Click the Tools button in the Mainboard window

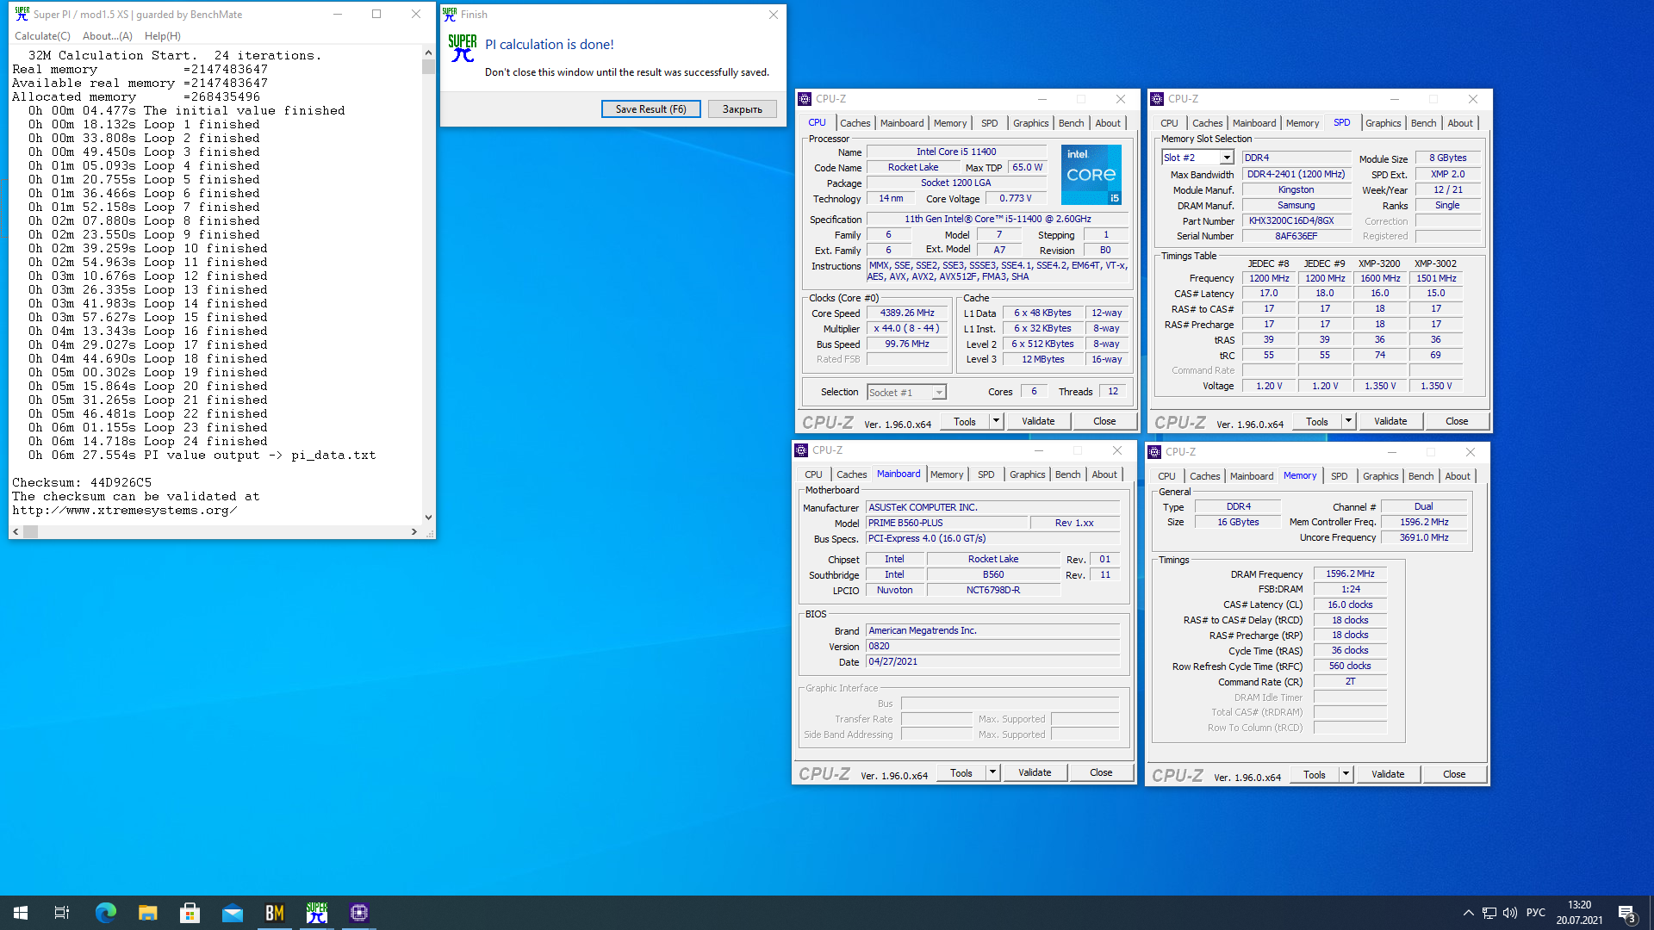point(961,772)
